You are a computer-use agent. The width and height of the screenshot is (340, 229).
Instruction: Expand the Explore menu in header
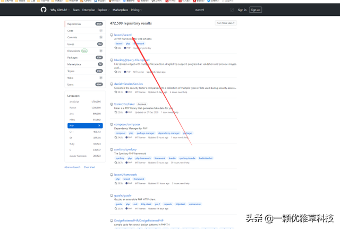point(104,10)
